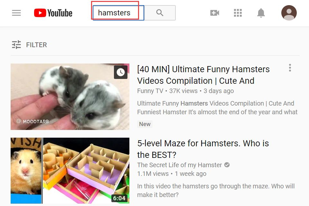Click the filter sliders icon
This screenshot has width=309, height=206.
tap(16, 45)
